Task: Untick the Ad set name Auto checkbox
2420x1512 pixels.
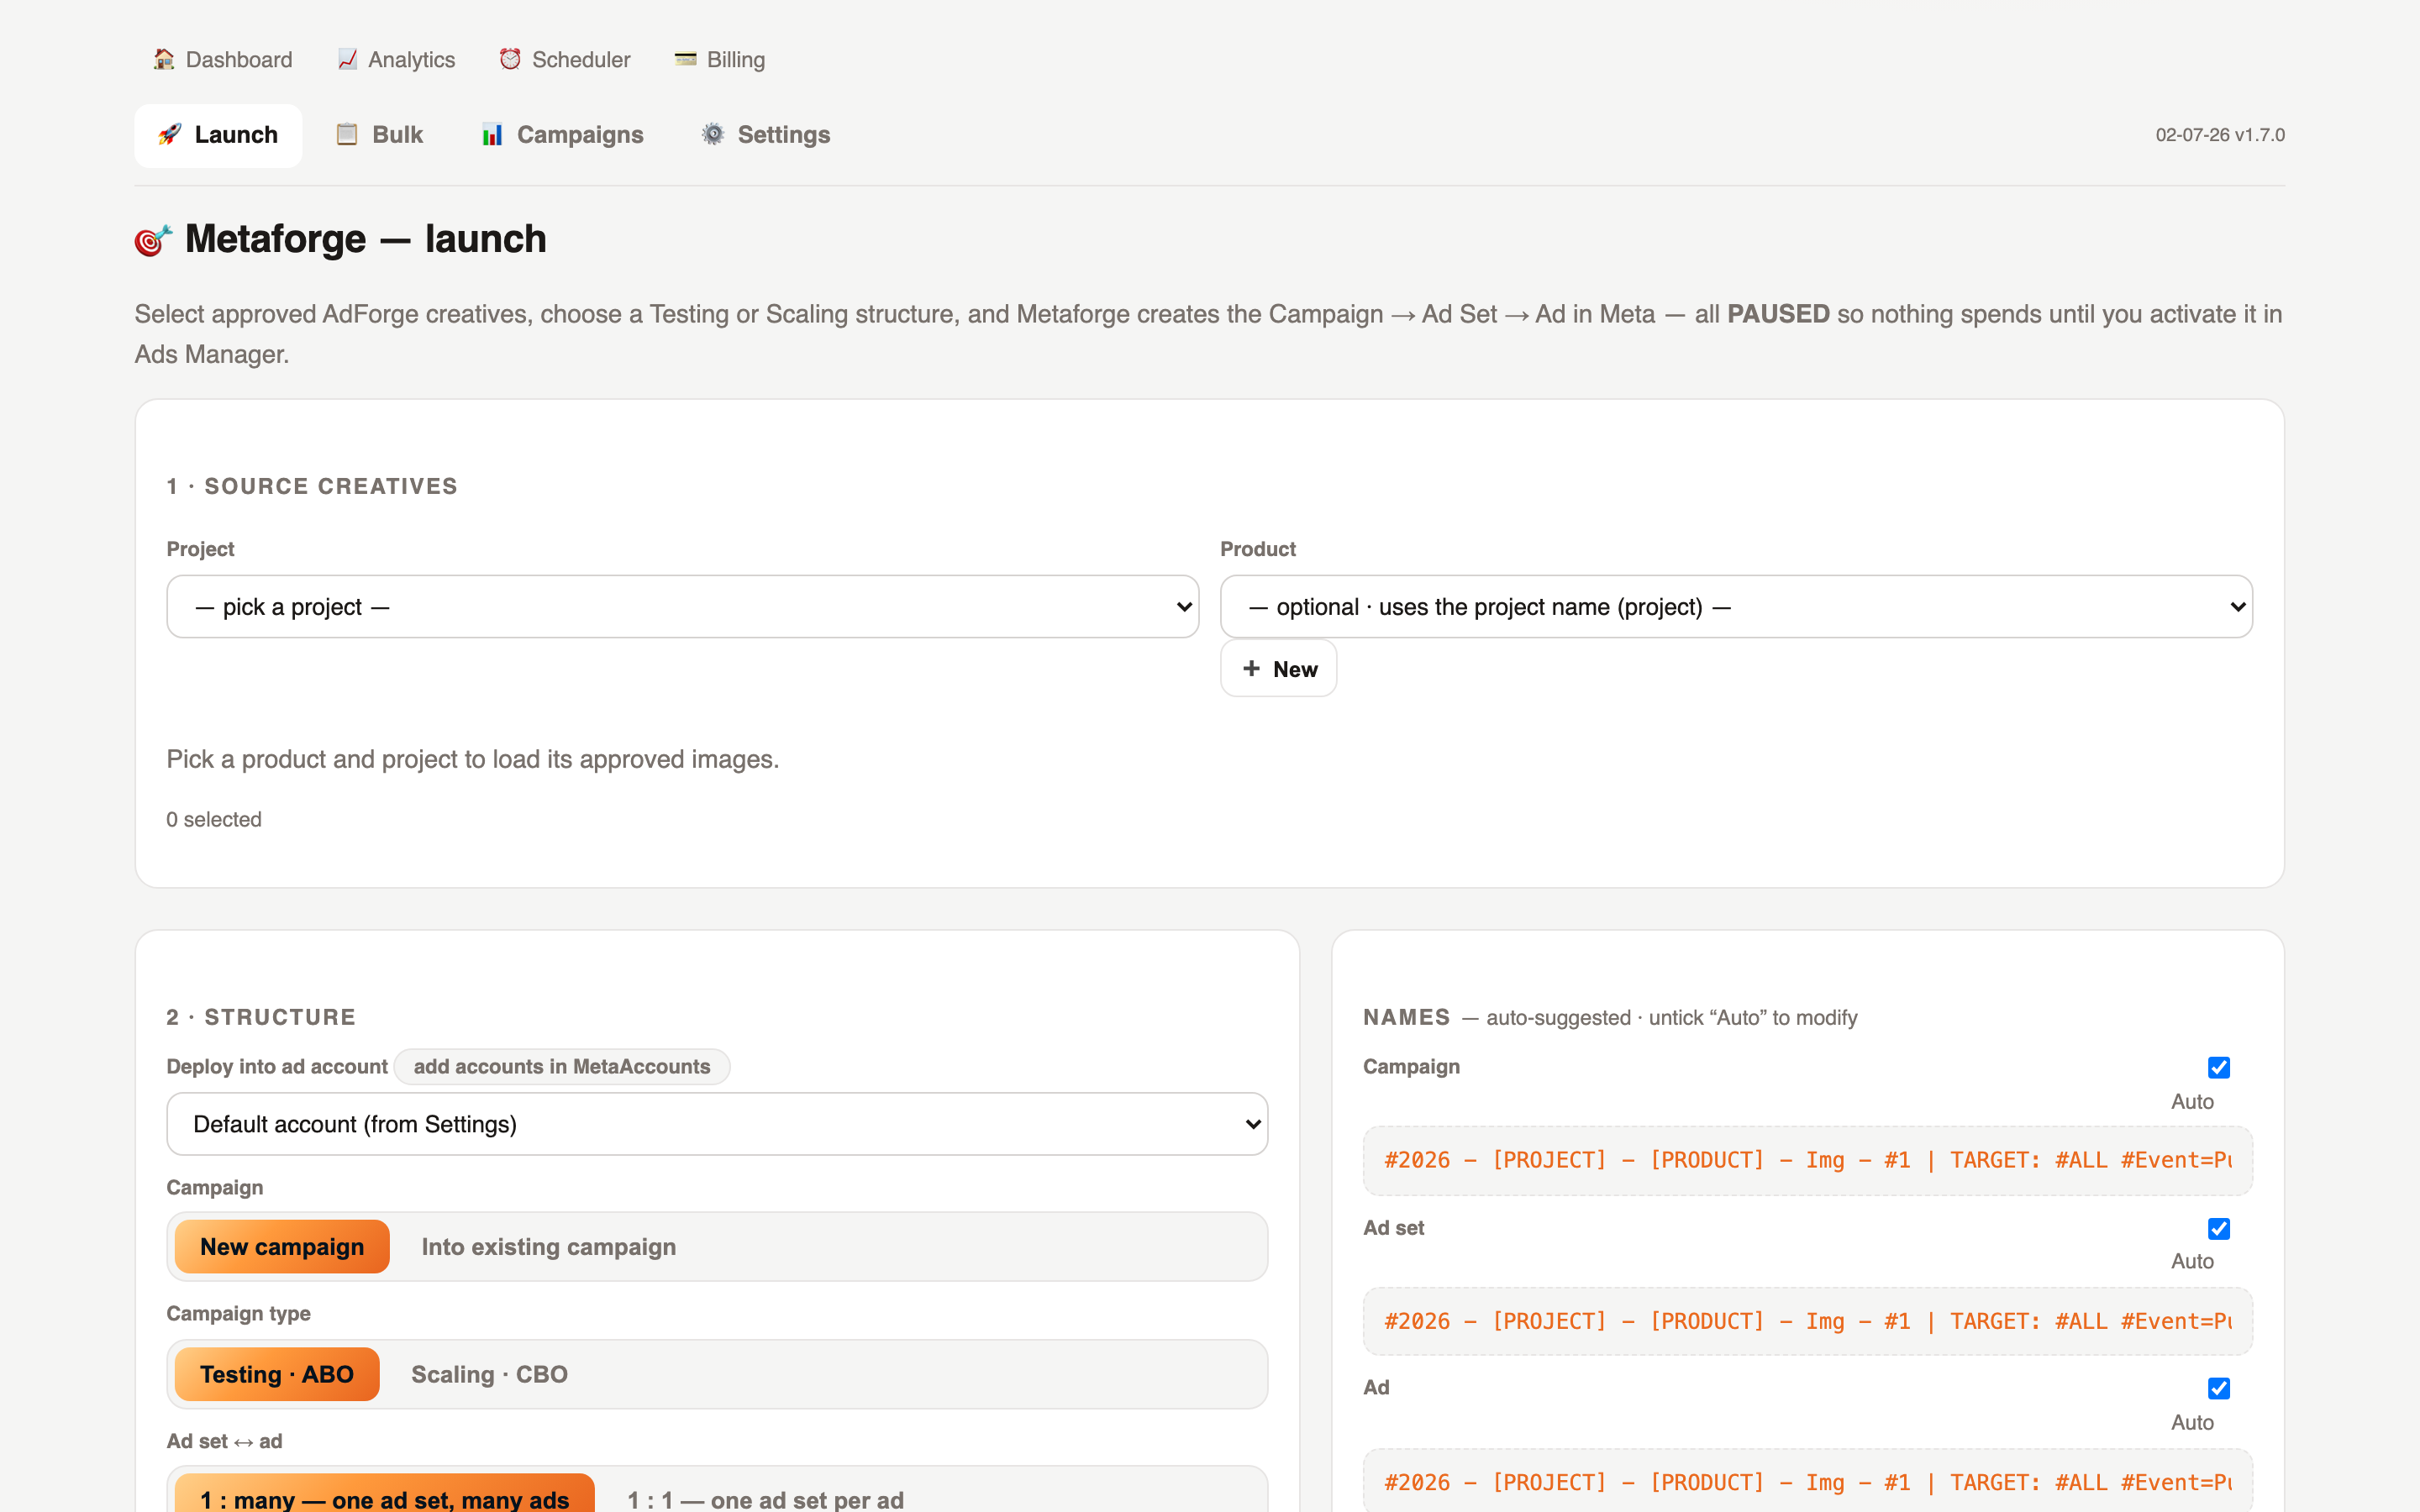Action: [2218, 1228]
